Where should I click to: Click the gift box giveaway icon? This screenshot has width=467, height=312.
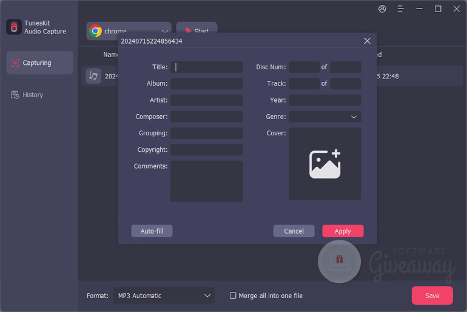339,260
